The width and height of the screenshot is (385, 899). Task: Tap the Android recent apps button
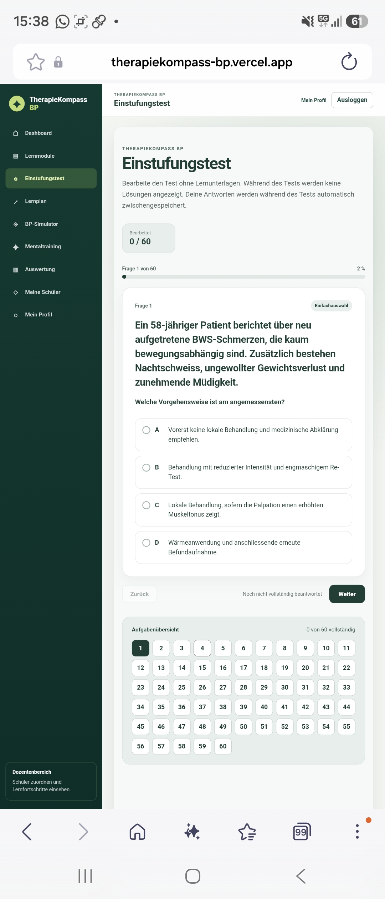[85, 876]
